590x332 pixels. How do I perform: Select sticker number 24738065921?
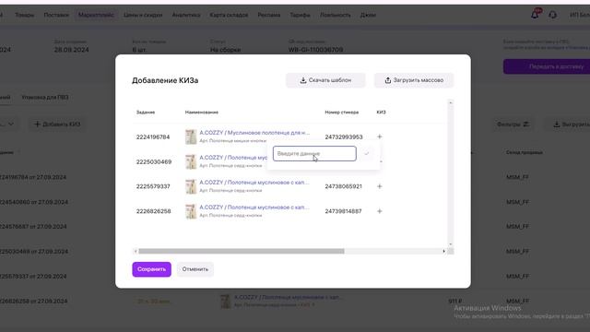tap(344, 186)
